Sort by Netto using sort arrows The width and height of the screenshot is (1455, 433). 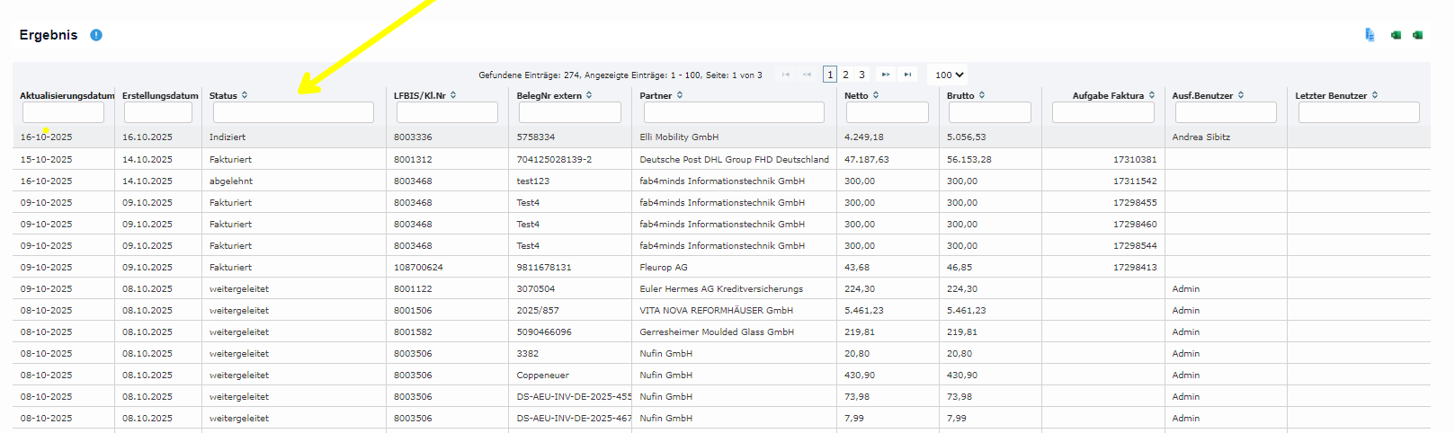(x=876, y=95)
